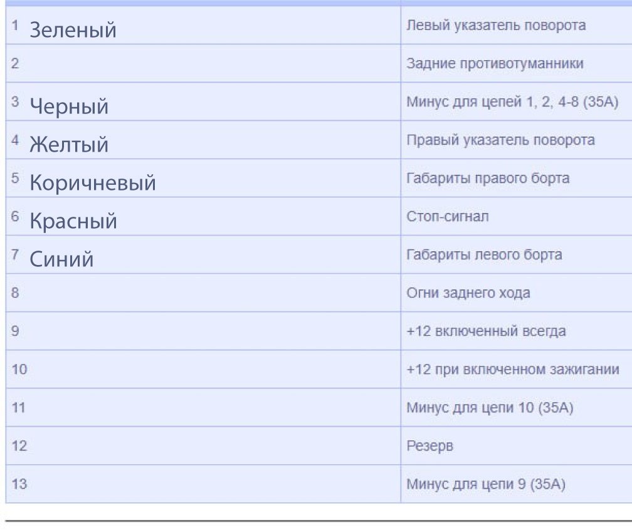This screenshot has height=530, width=632.
Task: Select 'Правый указатель поворота' cell
Action: coord(500,140)
